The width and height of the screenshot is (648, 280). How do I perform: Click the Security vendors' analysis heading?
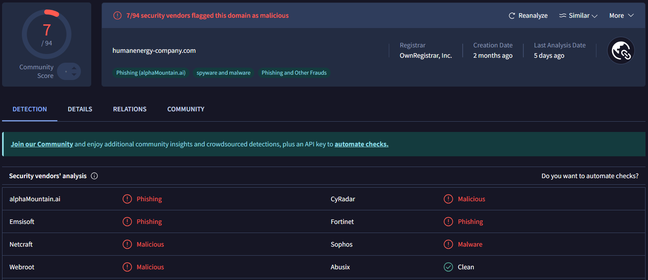coord(48,176)
